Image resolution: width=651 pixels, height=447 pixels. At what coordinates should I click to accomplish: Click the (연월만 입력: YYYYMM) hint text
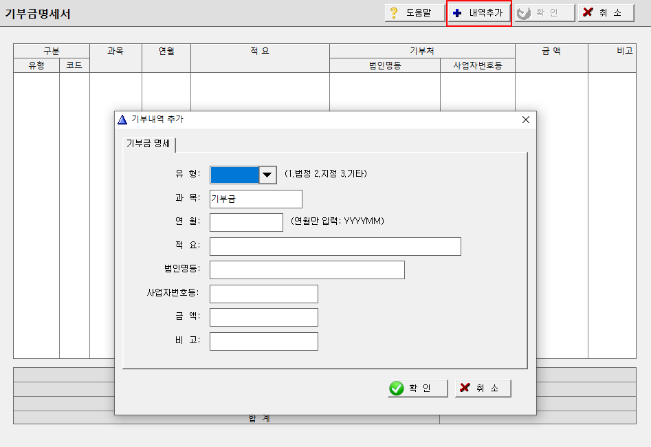coord(337,221)
